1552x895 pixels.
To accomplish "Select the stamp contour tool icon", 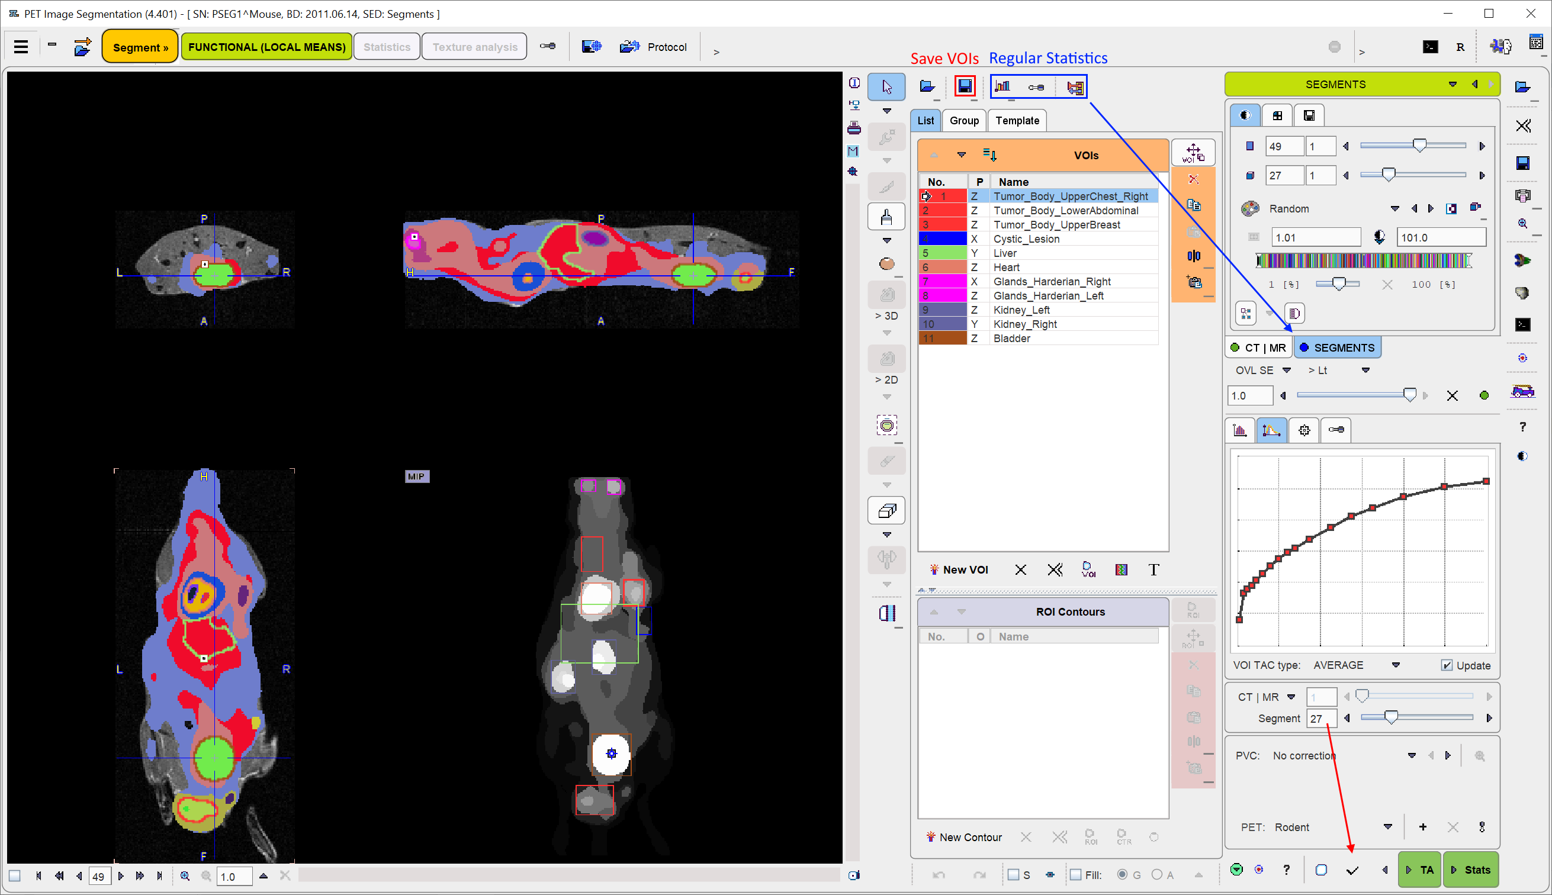I will point(886,217).
